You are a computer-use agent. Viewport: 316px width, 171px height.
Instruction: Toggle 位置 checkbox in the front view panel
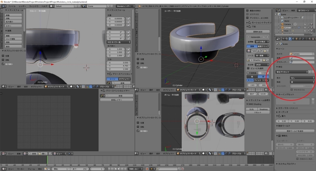pos(3,56)
